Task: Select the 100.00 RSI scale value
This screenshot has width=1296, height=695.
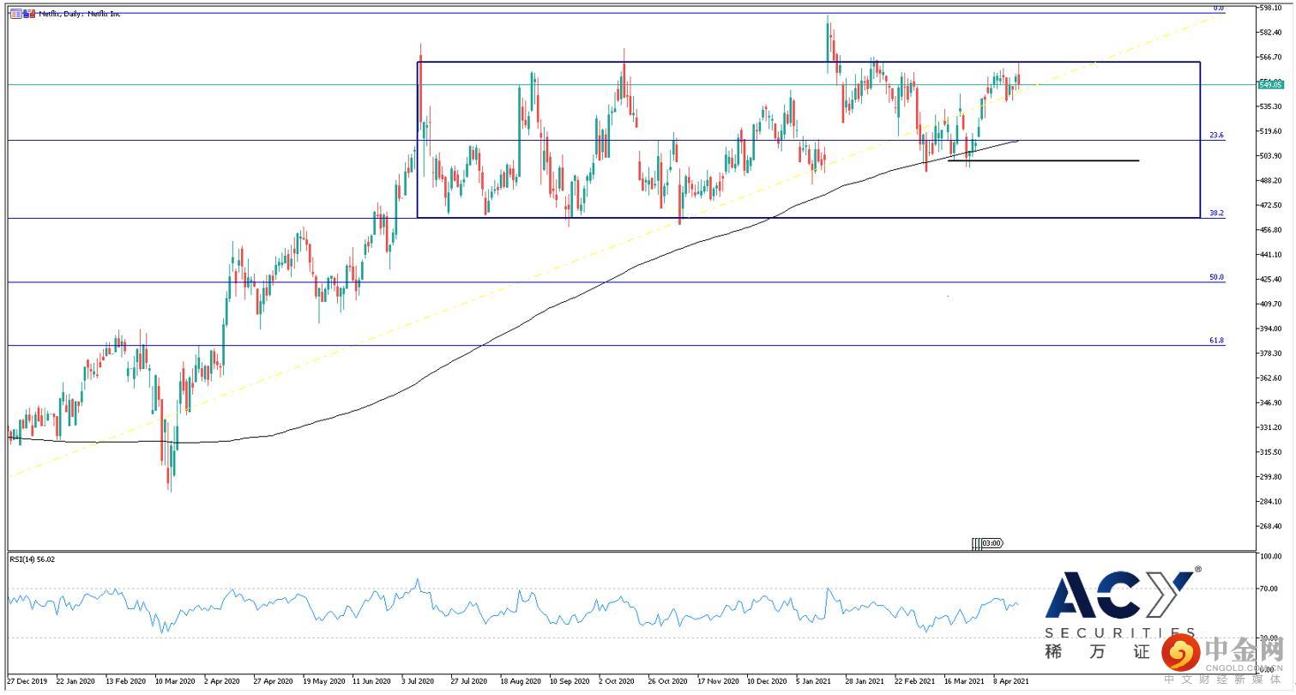Action: [1270, 557]
